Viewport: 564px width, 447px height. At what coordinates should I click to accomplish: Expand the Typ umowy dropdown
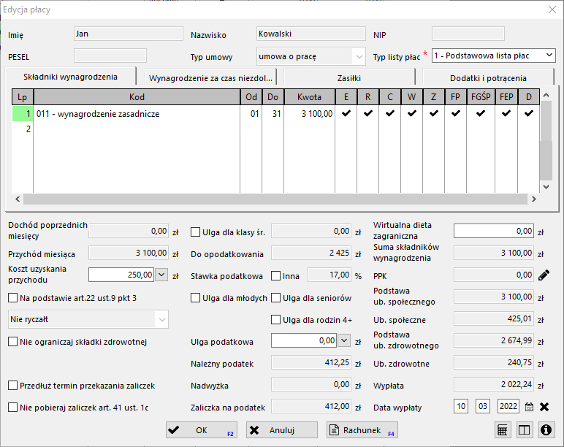(x=358, y=56)
